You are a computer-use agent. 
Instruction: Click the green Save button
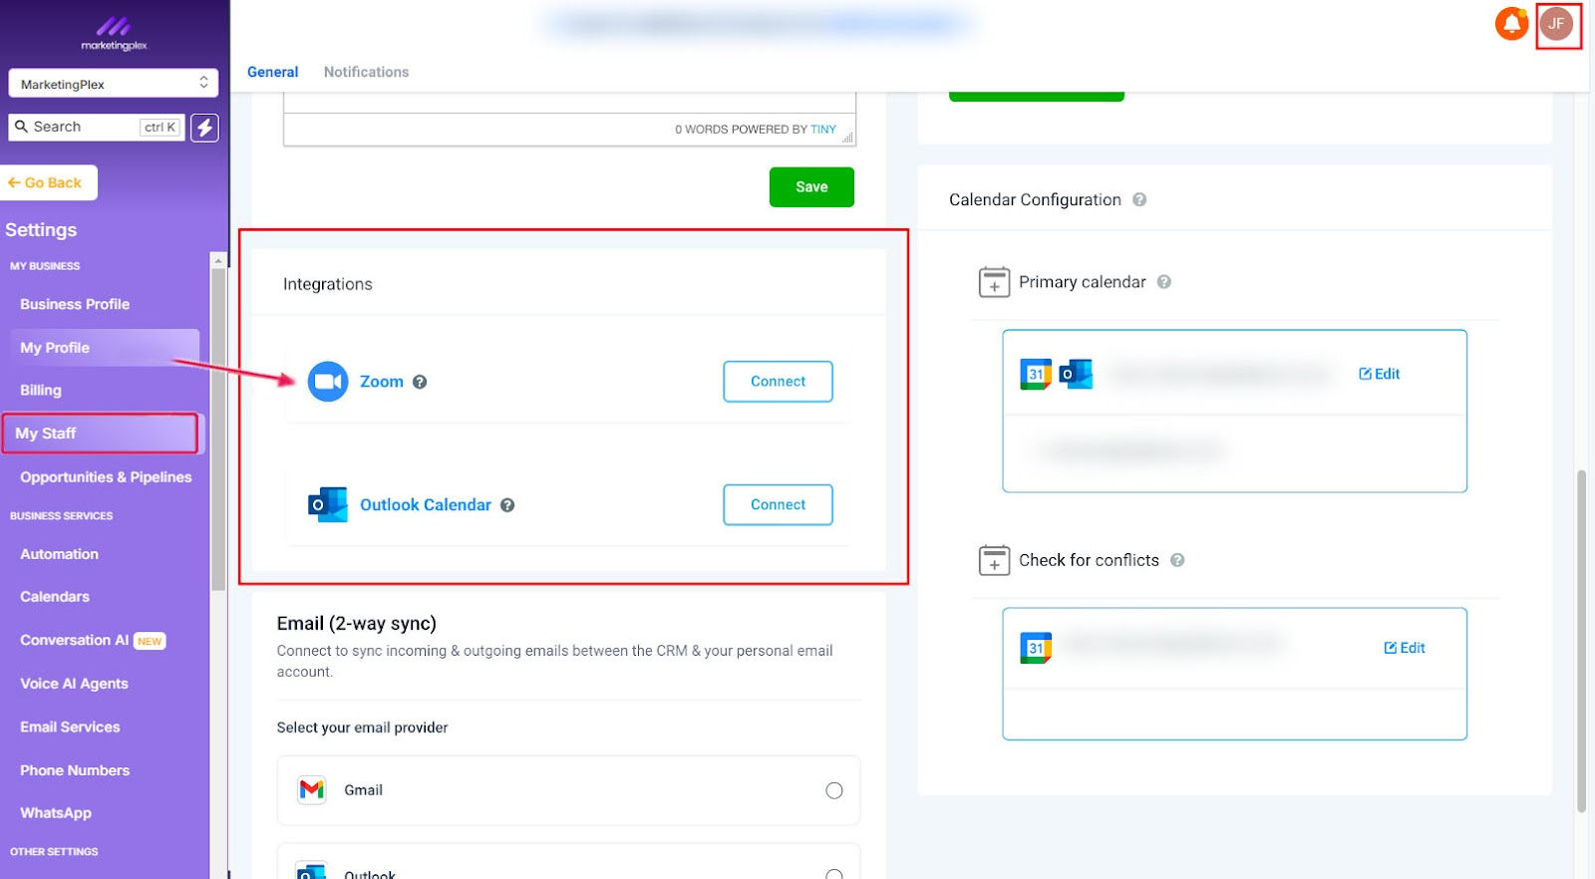811,186
